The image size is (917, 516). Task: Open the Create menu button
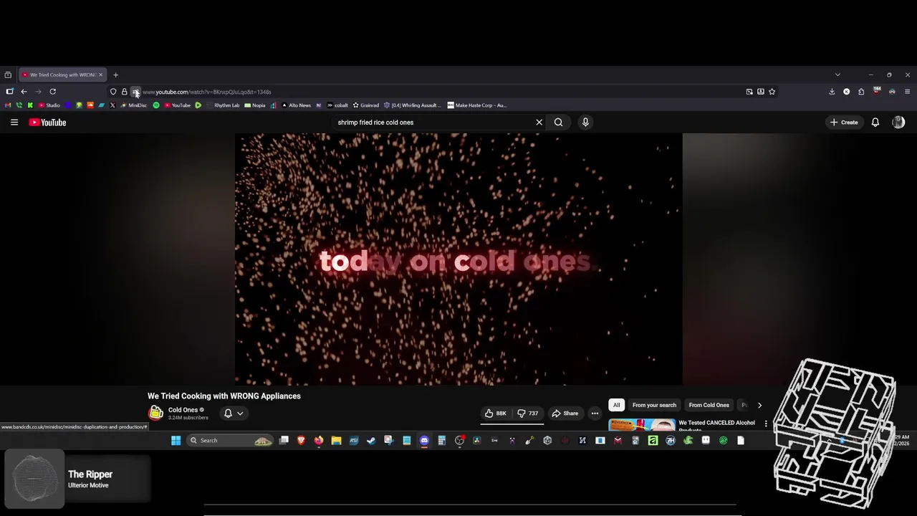pos(844,123)
